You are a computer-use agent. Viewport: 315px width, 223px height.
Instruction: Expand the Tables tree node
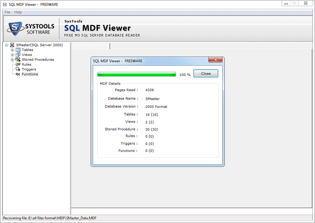12,50
